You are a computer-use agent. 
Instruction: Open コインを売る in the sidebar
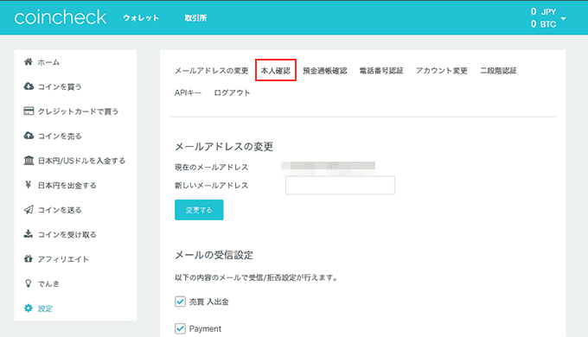(60, 136)
